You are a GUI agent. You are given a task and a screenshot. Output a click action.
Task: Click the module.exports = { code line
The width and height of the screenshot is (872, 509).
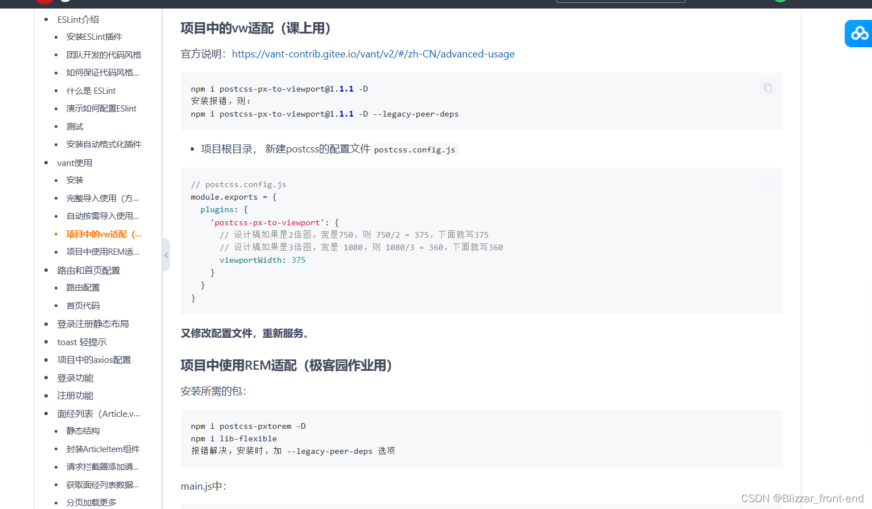pos(234,197)
